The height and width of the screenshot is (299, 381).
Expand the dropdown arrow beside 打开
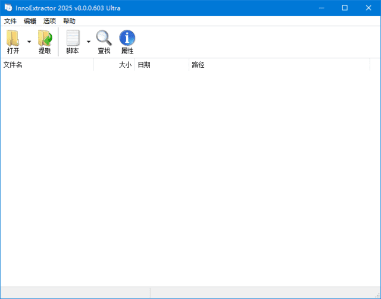[x=29, y=42]
